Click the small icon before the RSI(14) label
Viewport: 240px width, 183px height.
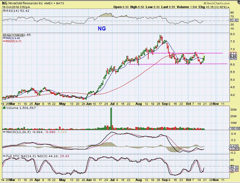pyautogui.click(x=4, y=11)
